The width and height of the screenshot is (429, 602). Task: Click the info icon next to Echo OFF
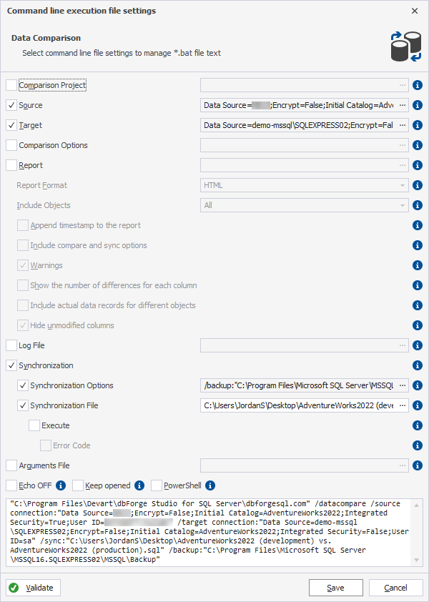(x=61, y=485)
